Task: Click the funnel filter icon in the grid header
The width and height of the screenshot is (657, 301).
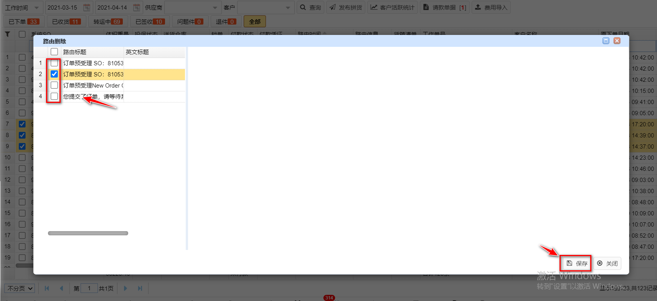Action: (7, 34)
